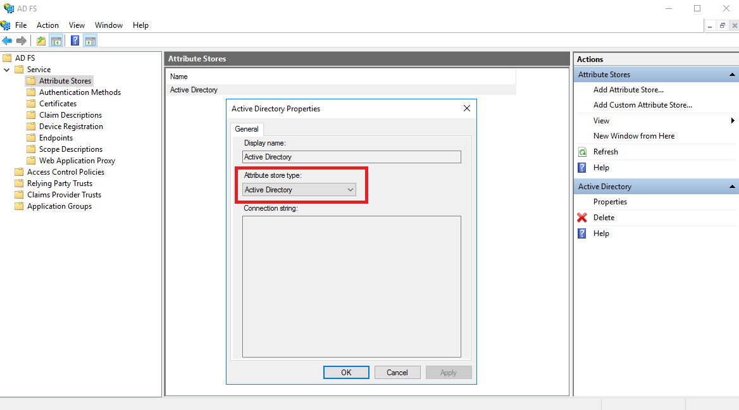
Task: Collapse the Service tree node
Action: pos(7,70)
